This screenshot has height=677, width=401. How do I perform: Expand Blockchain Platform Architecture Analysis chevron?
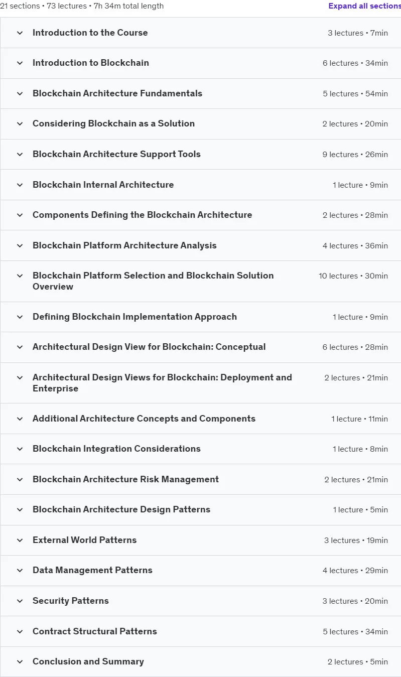[x=20, y=245]
